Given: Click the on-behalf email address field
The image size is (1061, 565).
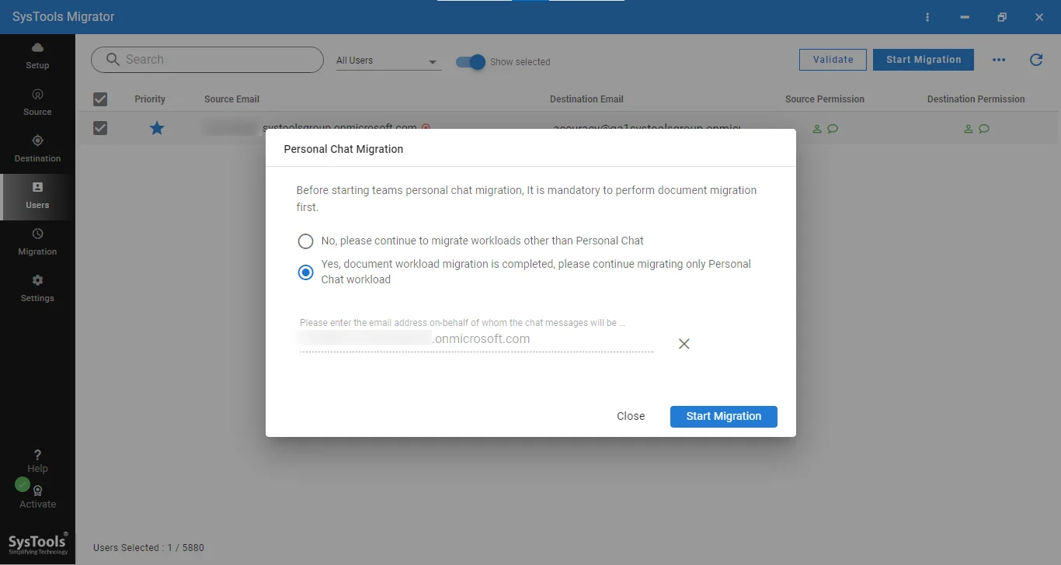Looking at the screenshot, I should 477,339.
